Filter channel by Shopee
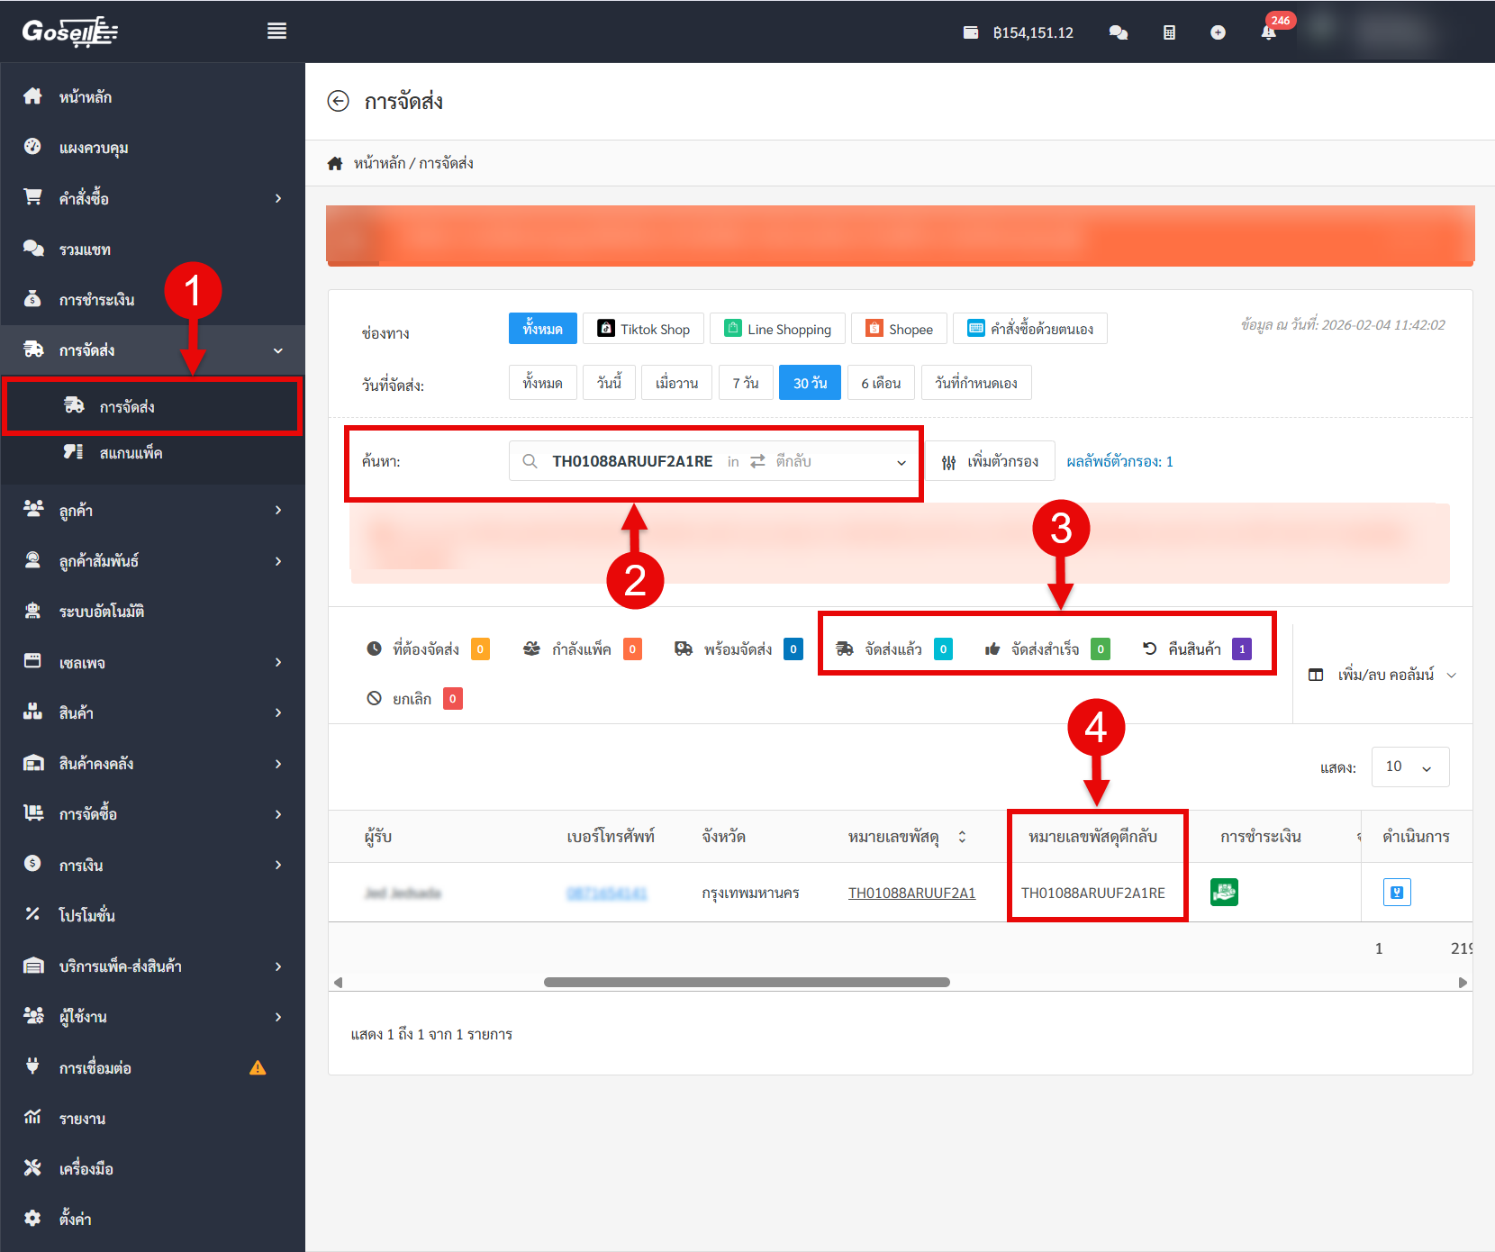 (899, 330)
